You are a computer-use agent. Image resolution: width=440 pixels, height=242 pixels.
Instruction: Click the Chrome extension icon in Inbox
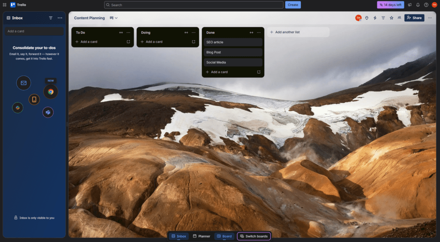click(x=51, y=91)
